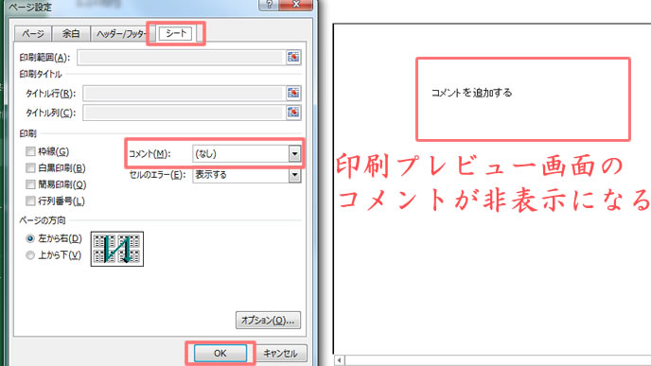Open the コメント(M) dropdown arrow
The height and width of the screenshot is (366, 651).
click(x=294, y=154)
